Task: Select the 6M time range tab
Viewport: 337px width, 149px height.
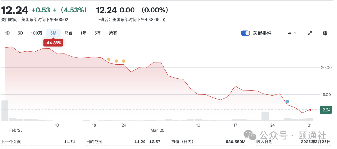Action: pos(53,33)
